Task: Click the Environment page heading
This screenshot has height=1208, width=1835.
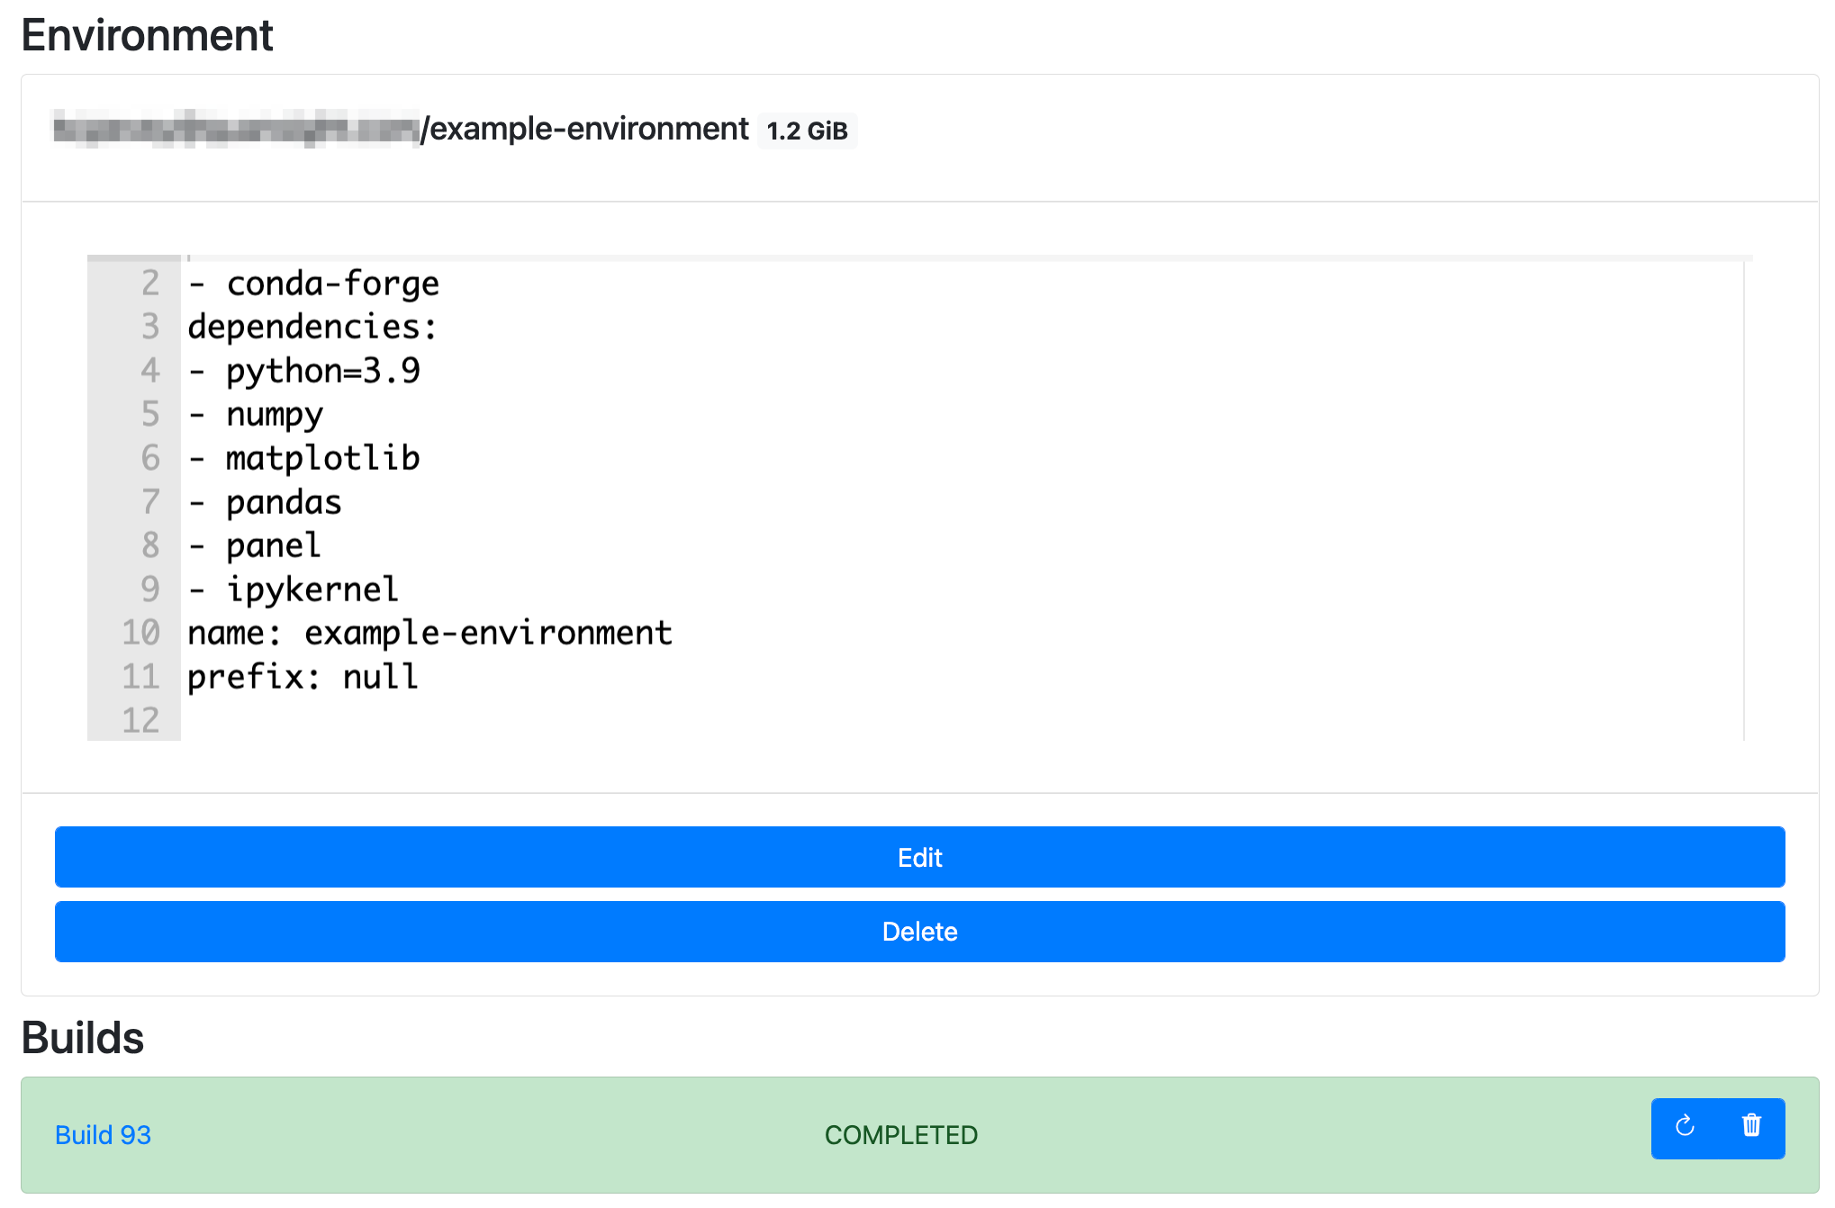Action: (x=147, y=36)
